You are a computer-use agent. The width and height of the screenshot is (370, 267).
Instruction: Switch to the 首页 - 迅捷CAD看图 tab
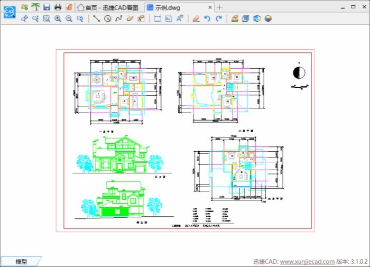point(108,7)
